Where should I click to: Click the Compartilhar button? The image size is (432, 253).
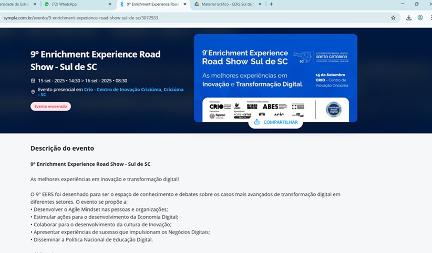[276, 122]
